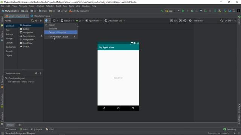The width and height of the screenshot is (241, 135).
Task: Toggle the Favorites tool window side tab
Action: coord(2,82)
